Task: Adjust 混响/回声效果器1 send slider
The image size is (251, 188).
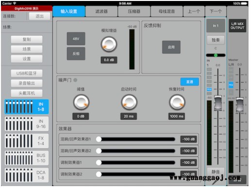Action: 135,139
